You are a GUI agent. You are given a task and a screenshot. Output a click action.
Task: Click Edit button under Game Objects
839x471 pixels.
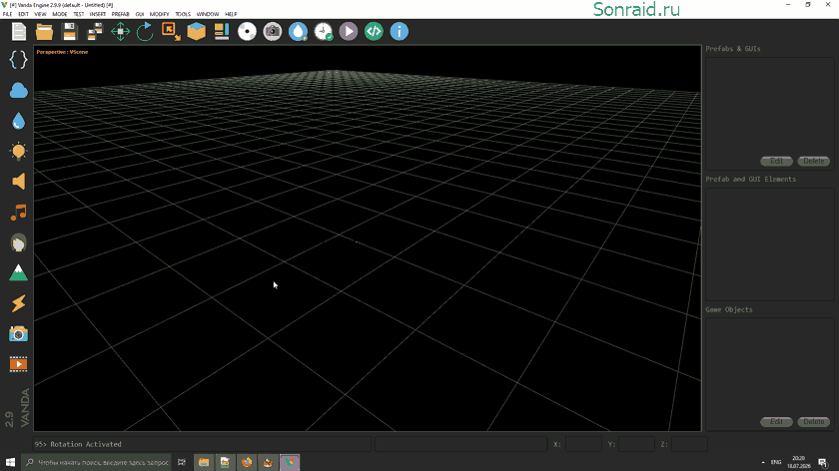point(776,422)
